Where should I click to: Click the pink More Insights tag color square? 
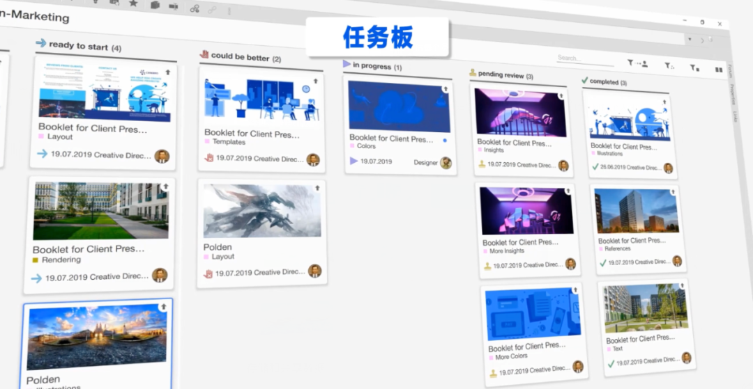485,251
